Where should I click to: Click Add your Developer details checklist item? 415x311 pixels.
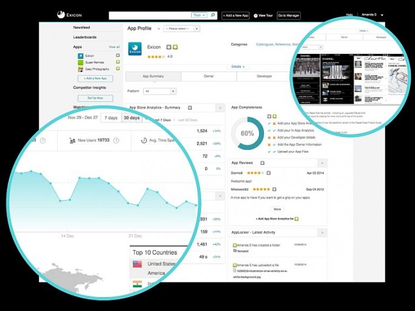point(296,138)
